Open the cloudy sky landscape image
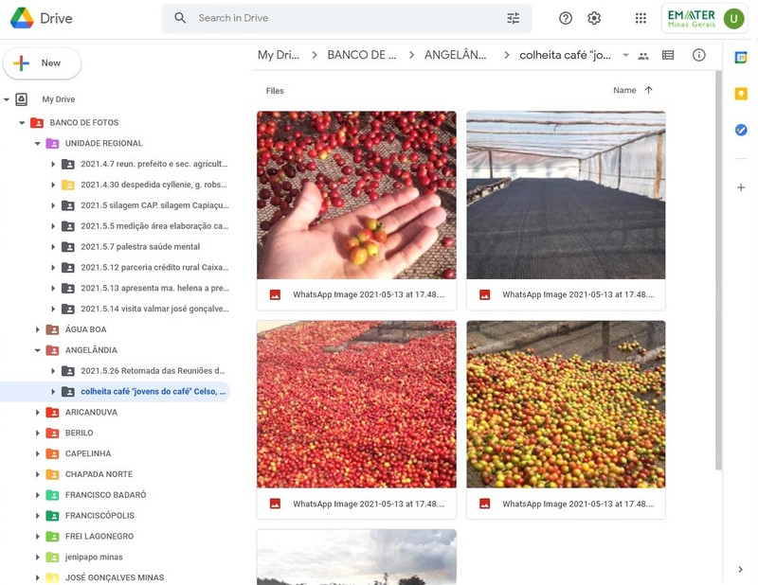 click(356, 557)
